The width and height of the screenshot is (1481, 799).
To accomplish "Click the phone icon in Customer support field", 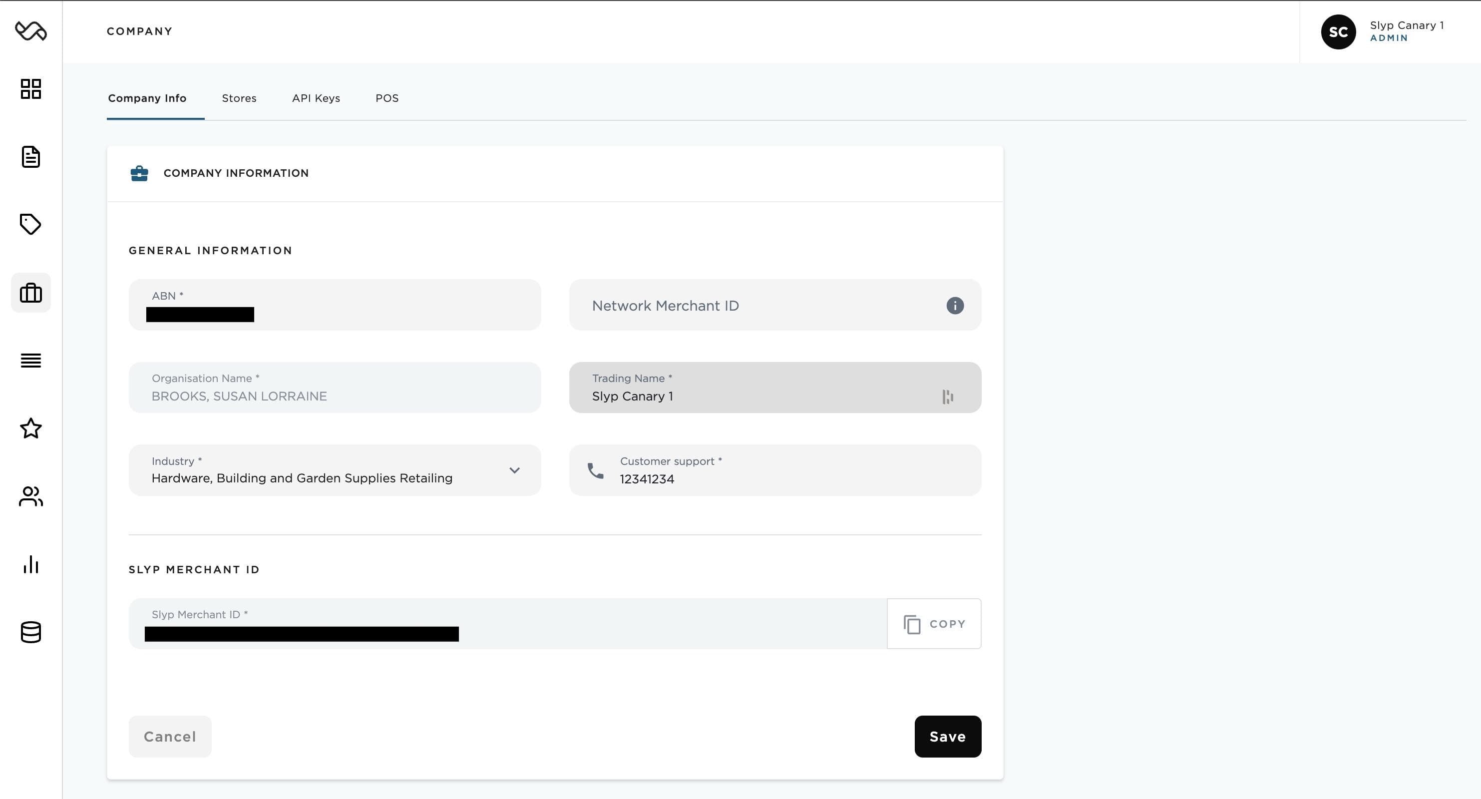I will tap(596, 471).
